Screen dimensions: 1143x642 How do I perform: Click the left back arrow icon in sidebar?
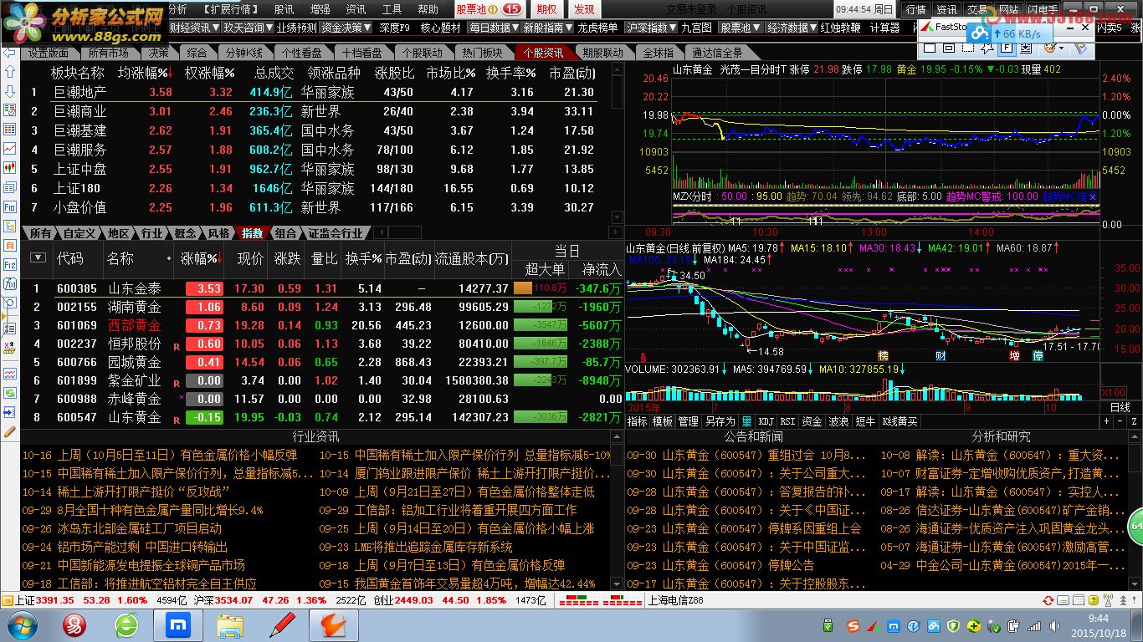(9, 53)
